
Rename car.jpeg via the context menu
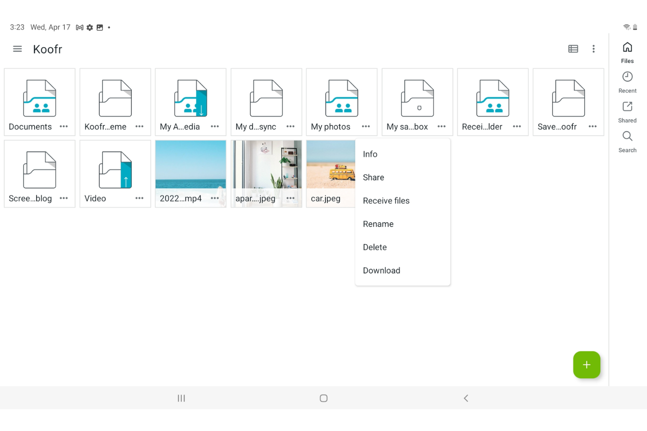click(x=378, y=224)
